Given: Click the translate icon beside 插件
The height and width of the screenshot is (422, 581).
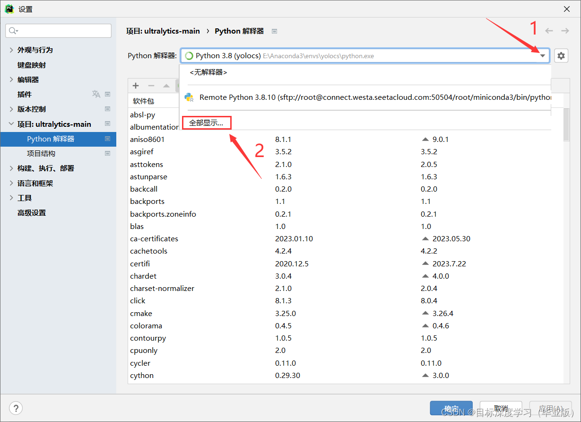Looking at the screenshot, I should [96, 94].
